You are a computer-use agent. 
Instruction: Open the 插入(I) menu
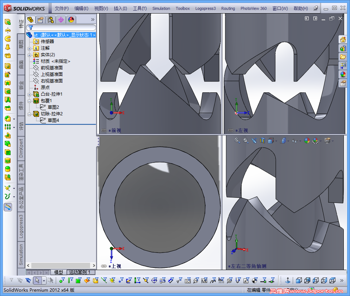[x=120, y=8]
